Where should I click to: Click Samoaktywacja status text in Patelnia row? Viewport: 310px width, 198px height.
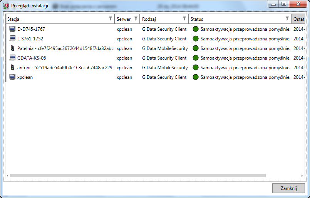point(245,48)
